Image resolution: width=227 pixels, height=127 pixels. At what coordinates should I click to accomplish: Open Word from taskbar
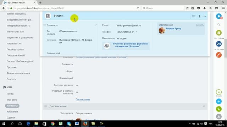point(77,124)
